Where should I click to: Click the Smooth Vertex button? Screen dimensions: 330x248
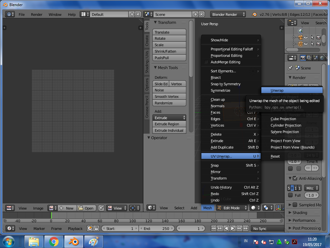169,96
